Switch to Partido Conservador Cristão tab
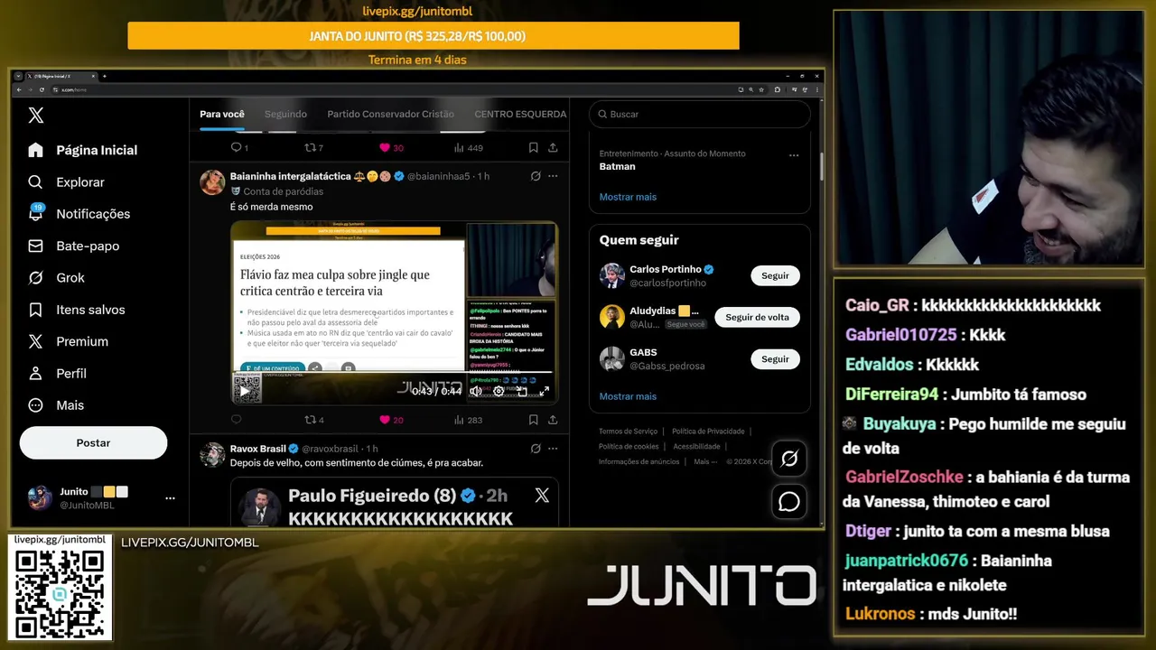 391,114
